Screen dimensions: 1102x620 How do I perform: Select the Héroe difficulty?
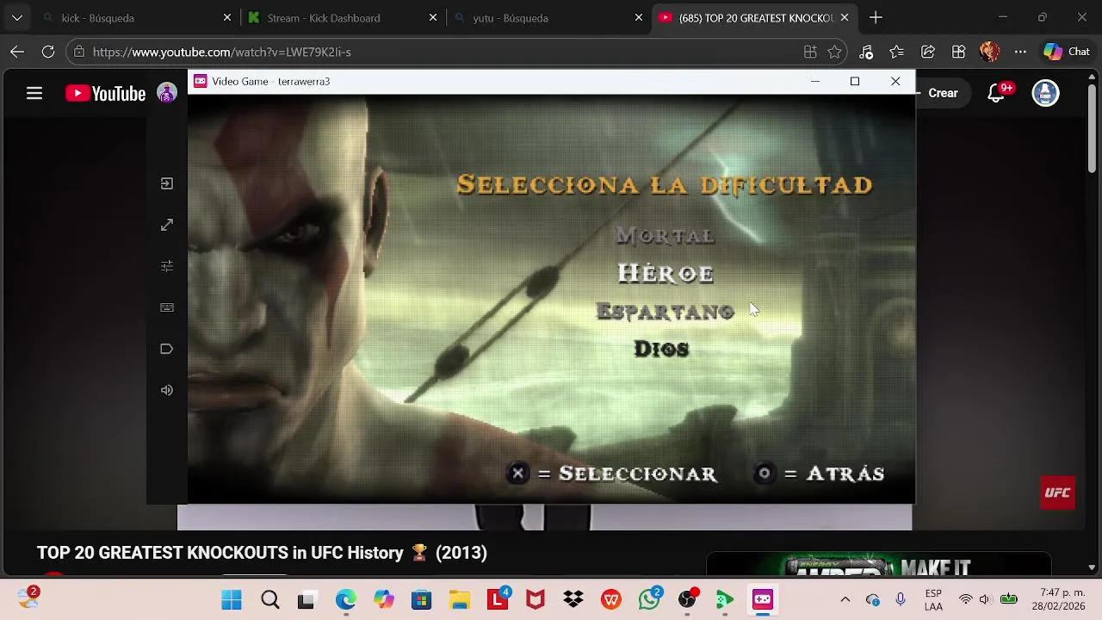[x=665, y=273]
